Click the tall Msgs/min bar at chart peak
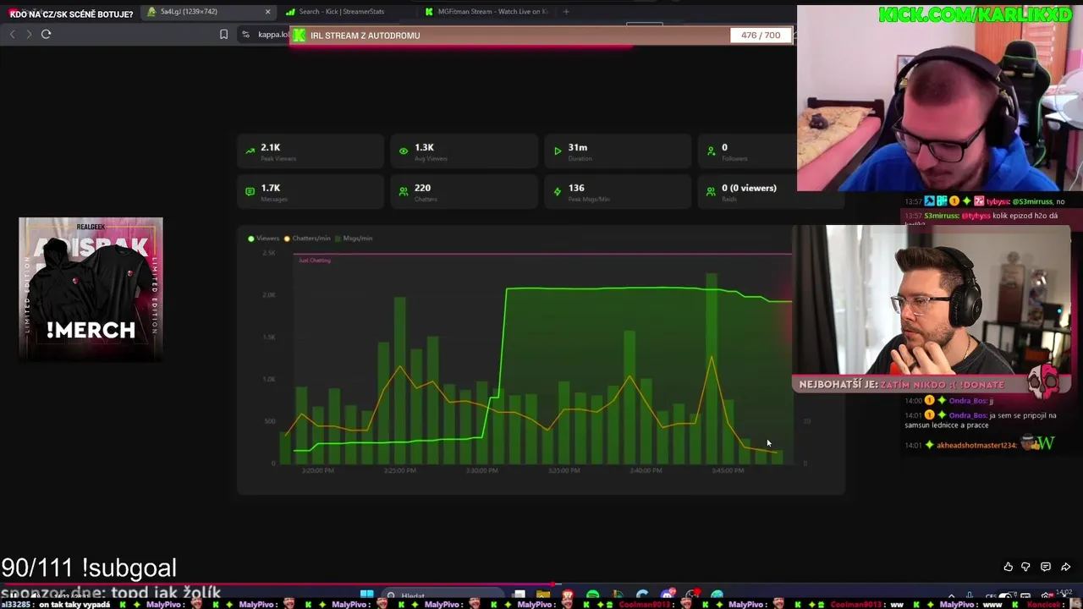 pyautogui.click(x=712, y=368)
